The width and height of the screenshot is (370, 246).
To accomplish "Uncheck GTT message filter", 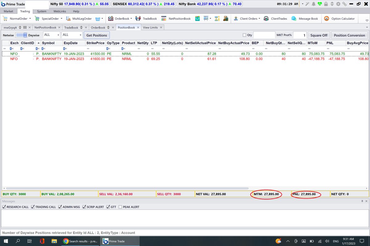I will point(108,207).
